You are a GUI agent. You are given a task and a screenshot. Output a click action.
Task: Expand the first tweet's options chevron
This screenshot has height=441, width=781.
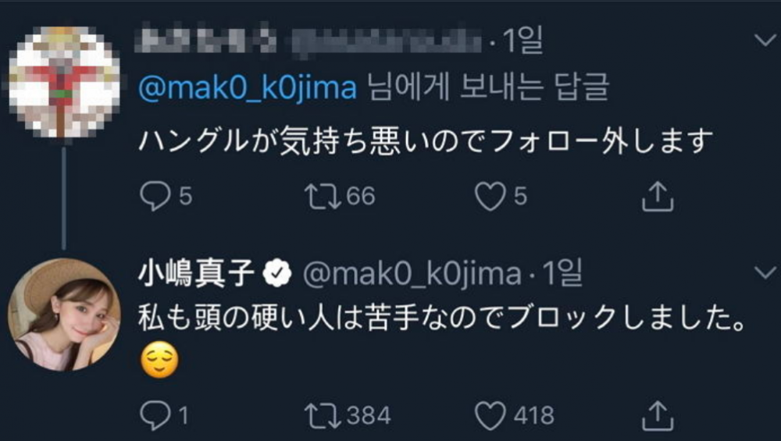(x=765, y=40)
